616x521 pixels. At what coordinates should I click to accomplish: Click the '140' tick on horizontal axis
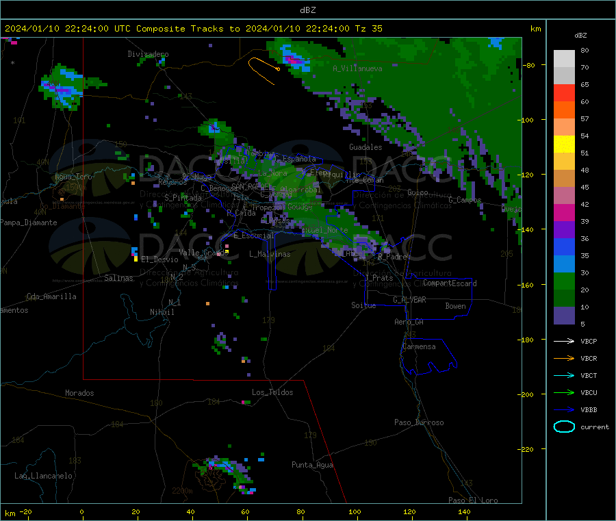(464, 511)
